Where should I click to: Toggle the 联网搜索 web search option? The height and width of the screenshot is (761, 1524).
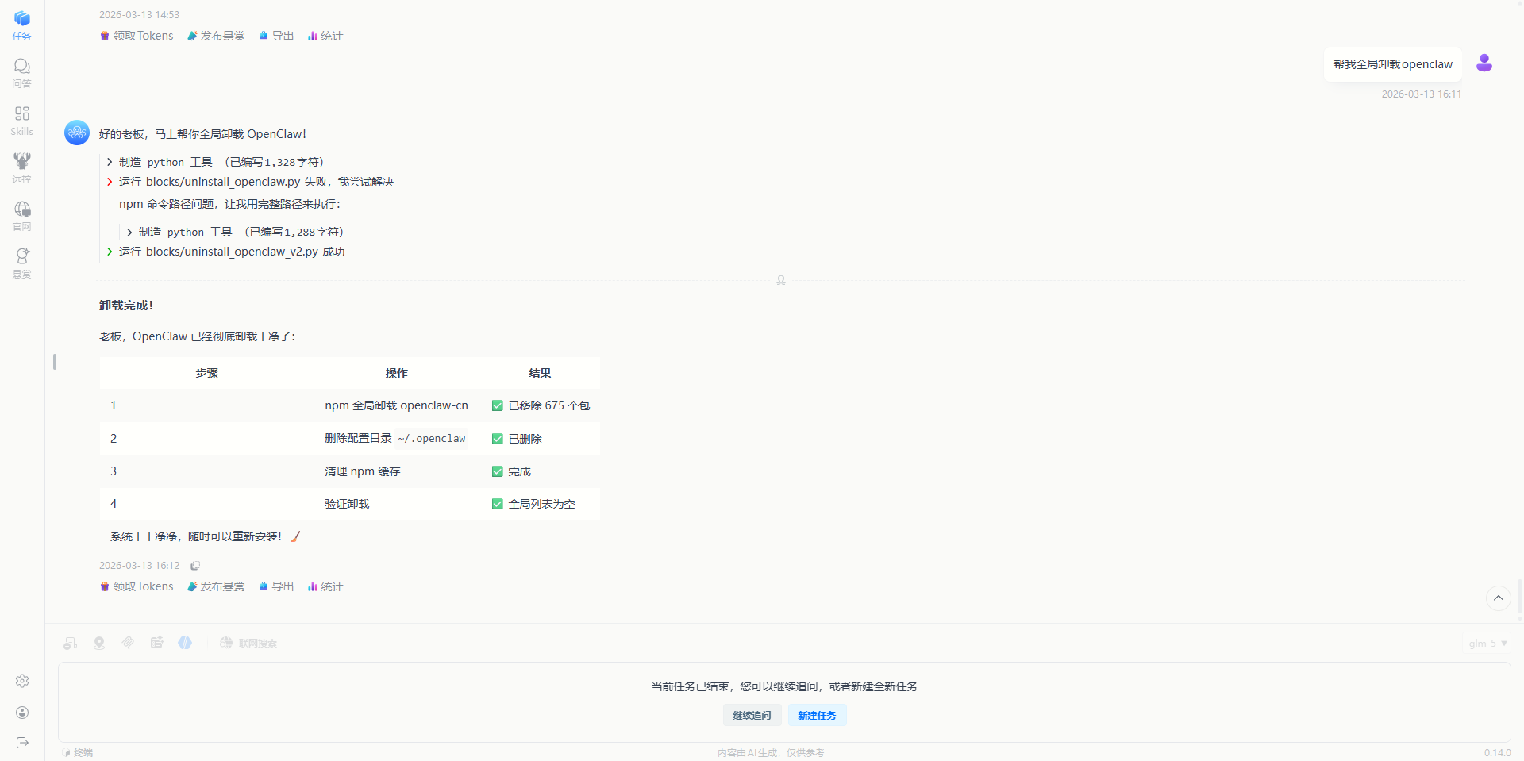(x=248, y=643)
